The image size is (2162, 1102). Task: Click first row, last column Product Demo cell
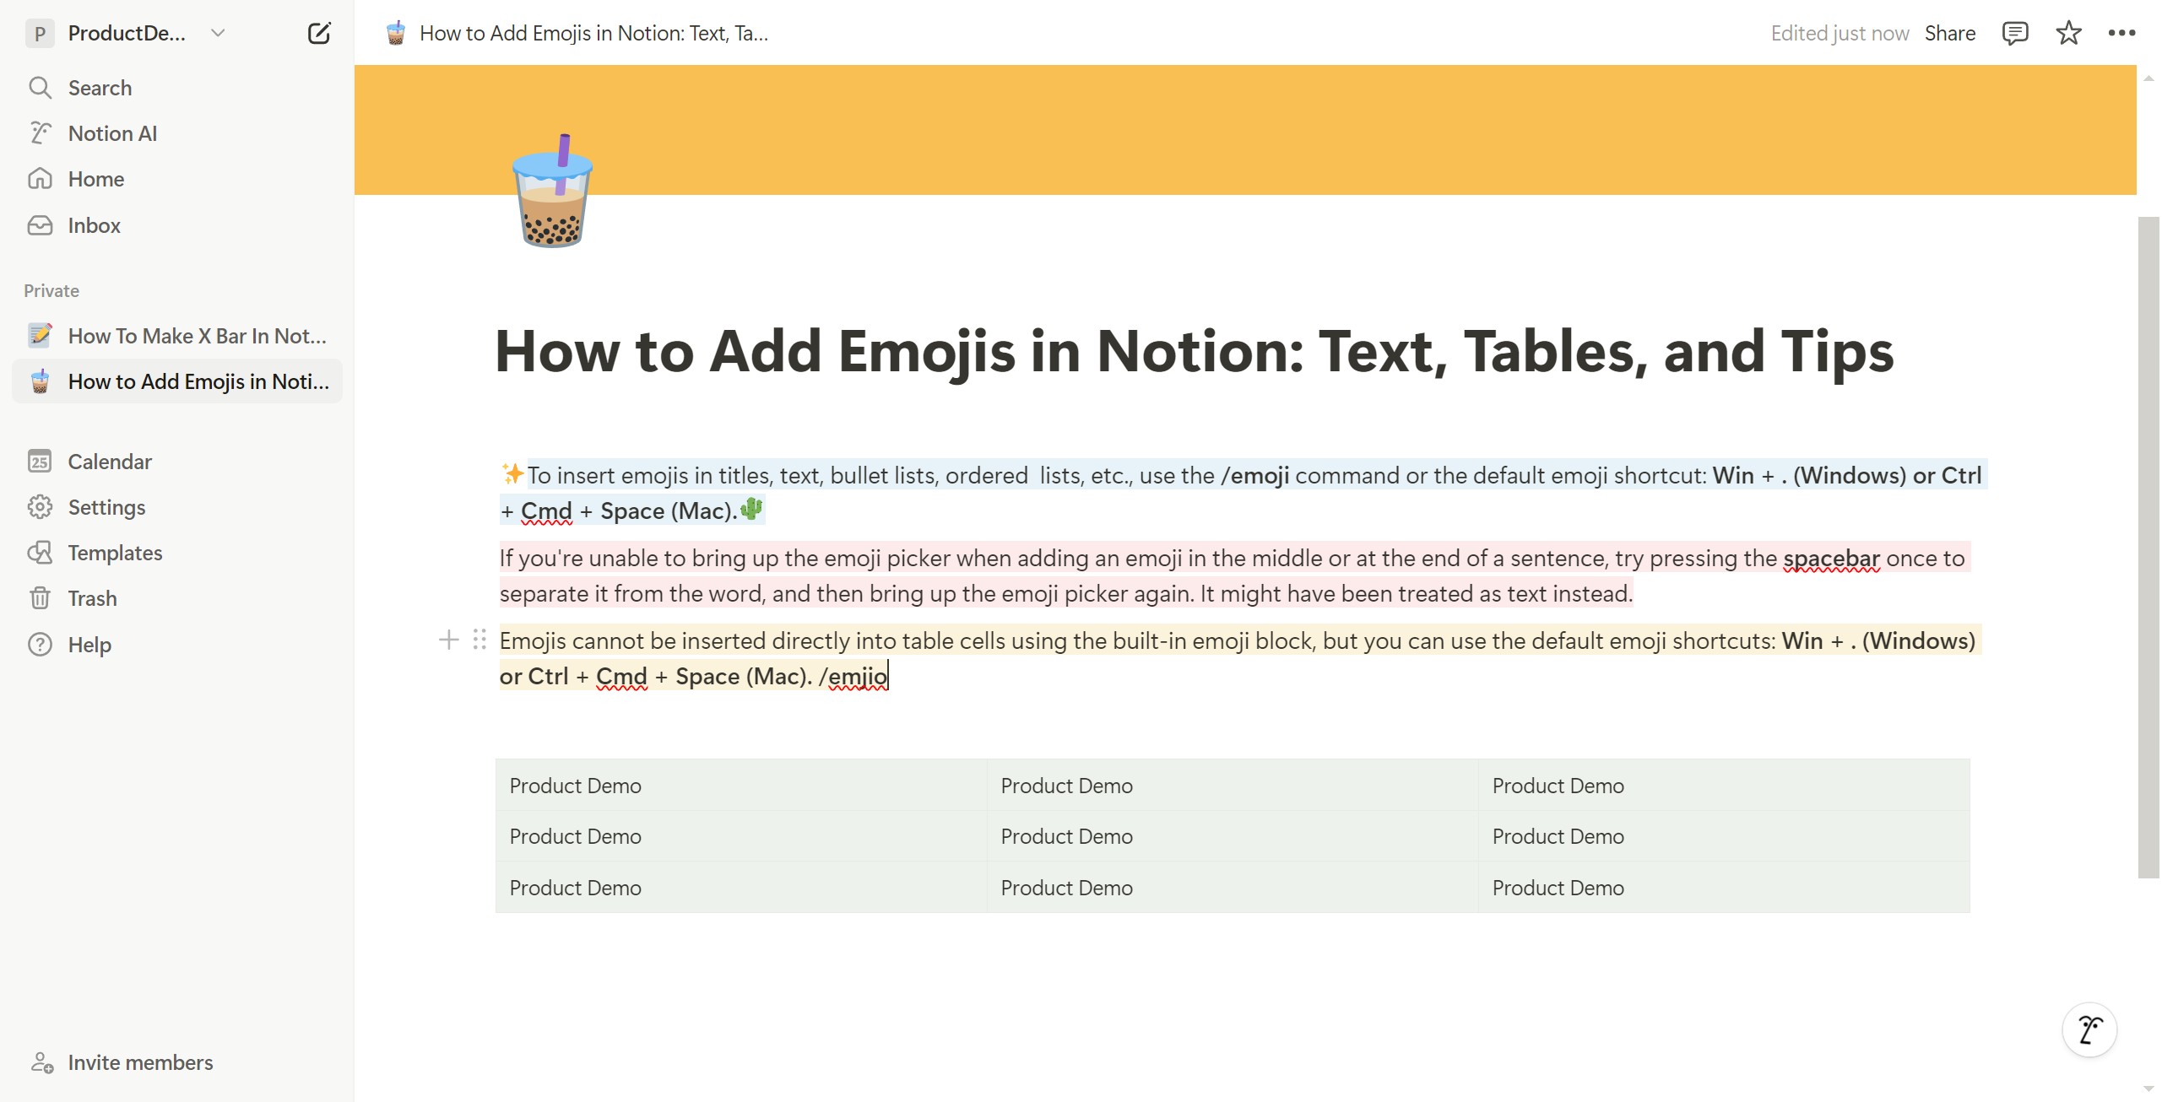tap(1724, 786)
